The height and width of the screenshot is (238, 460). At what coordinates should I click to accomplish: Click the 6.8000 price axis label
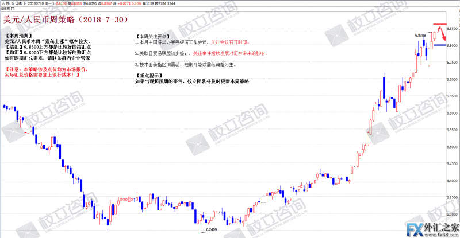tap(452, 45)
